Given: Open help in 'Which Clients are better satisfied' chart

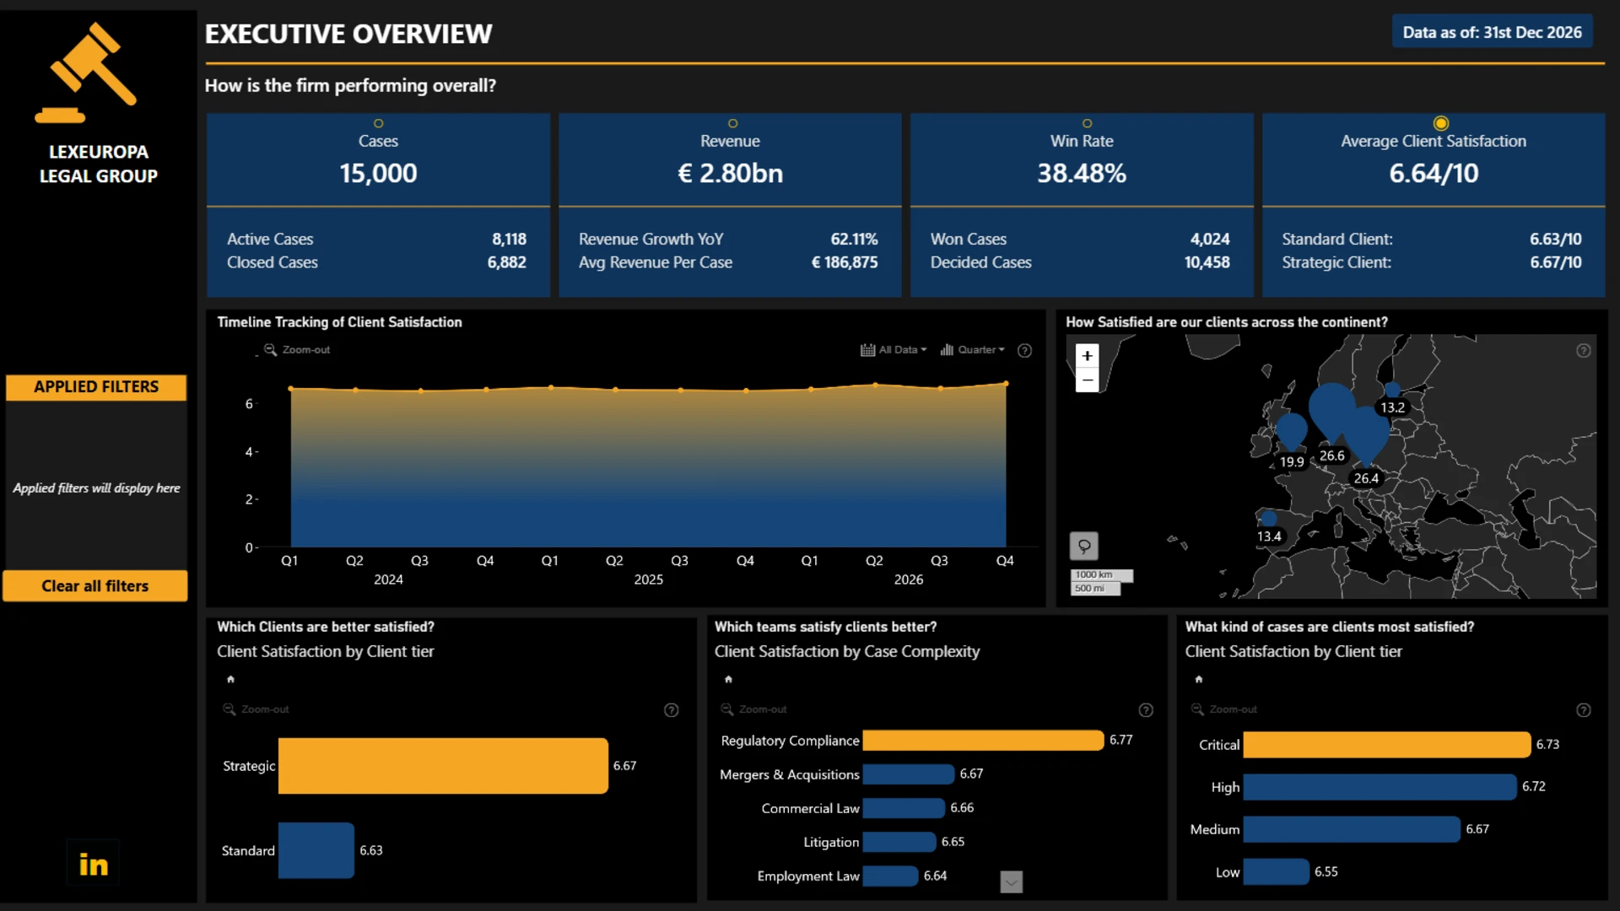Looking at the screenshot, I should 672,710.
